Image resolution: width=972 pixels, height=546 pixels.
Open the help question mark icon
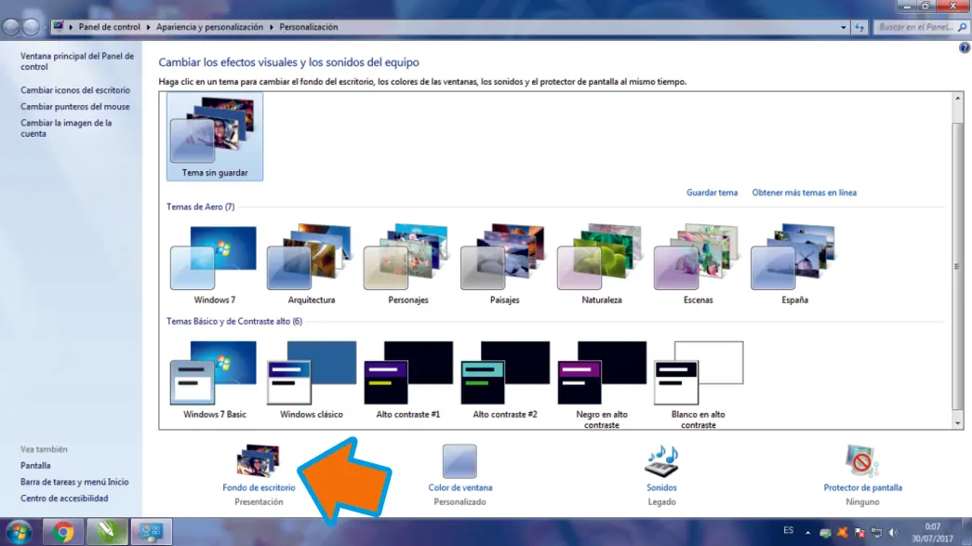(965, 47)
